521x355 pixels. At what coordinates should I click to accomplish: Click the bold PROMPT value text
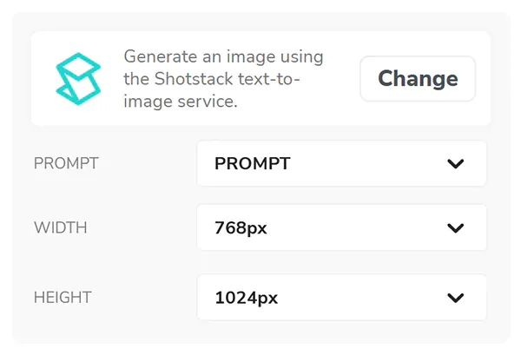252,163
